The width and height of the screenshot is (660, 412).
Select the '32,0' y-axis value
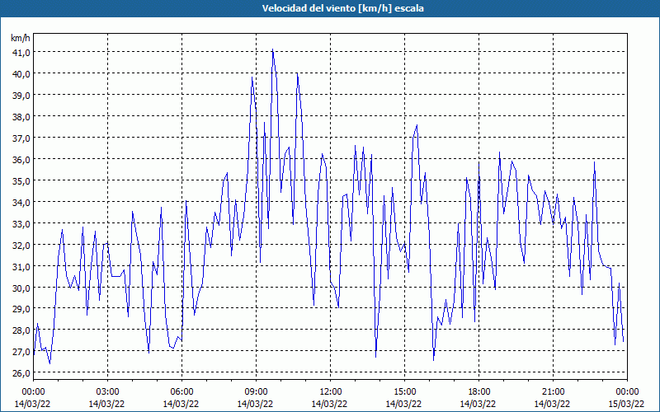(21, 246)
